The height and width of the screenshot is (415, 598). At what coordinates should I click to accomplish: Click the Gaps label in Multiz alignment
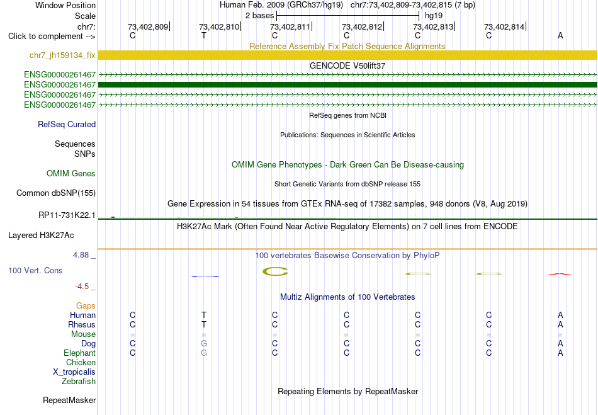pos(86,306)
